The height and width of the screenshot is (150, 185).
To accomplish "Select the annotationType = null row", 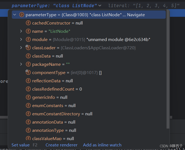I will coord(89,130).
